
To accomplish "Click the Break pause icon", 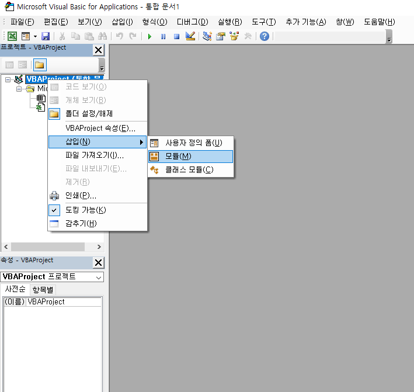I will 163,36.
